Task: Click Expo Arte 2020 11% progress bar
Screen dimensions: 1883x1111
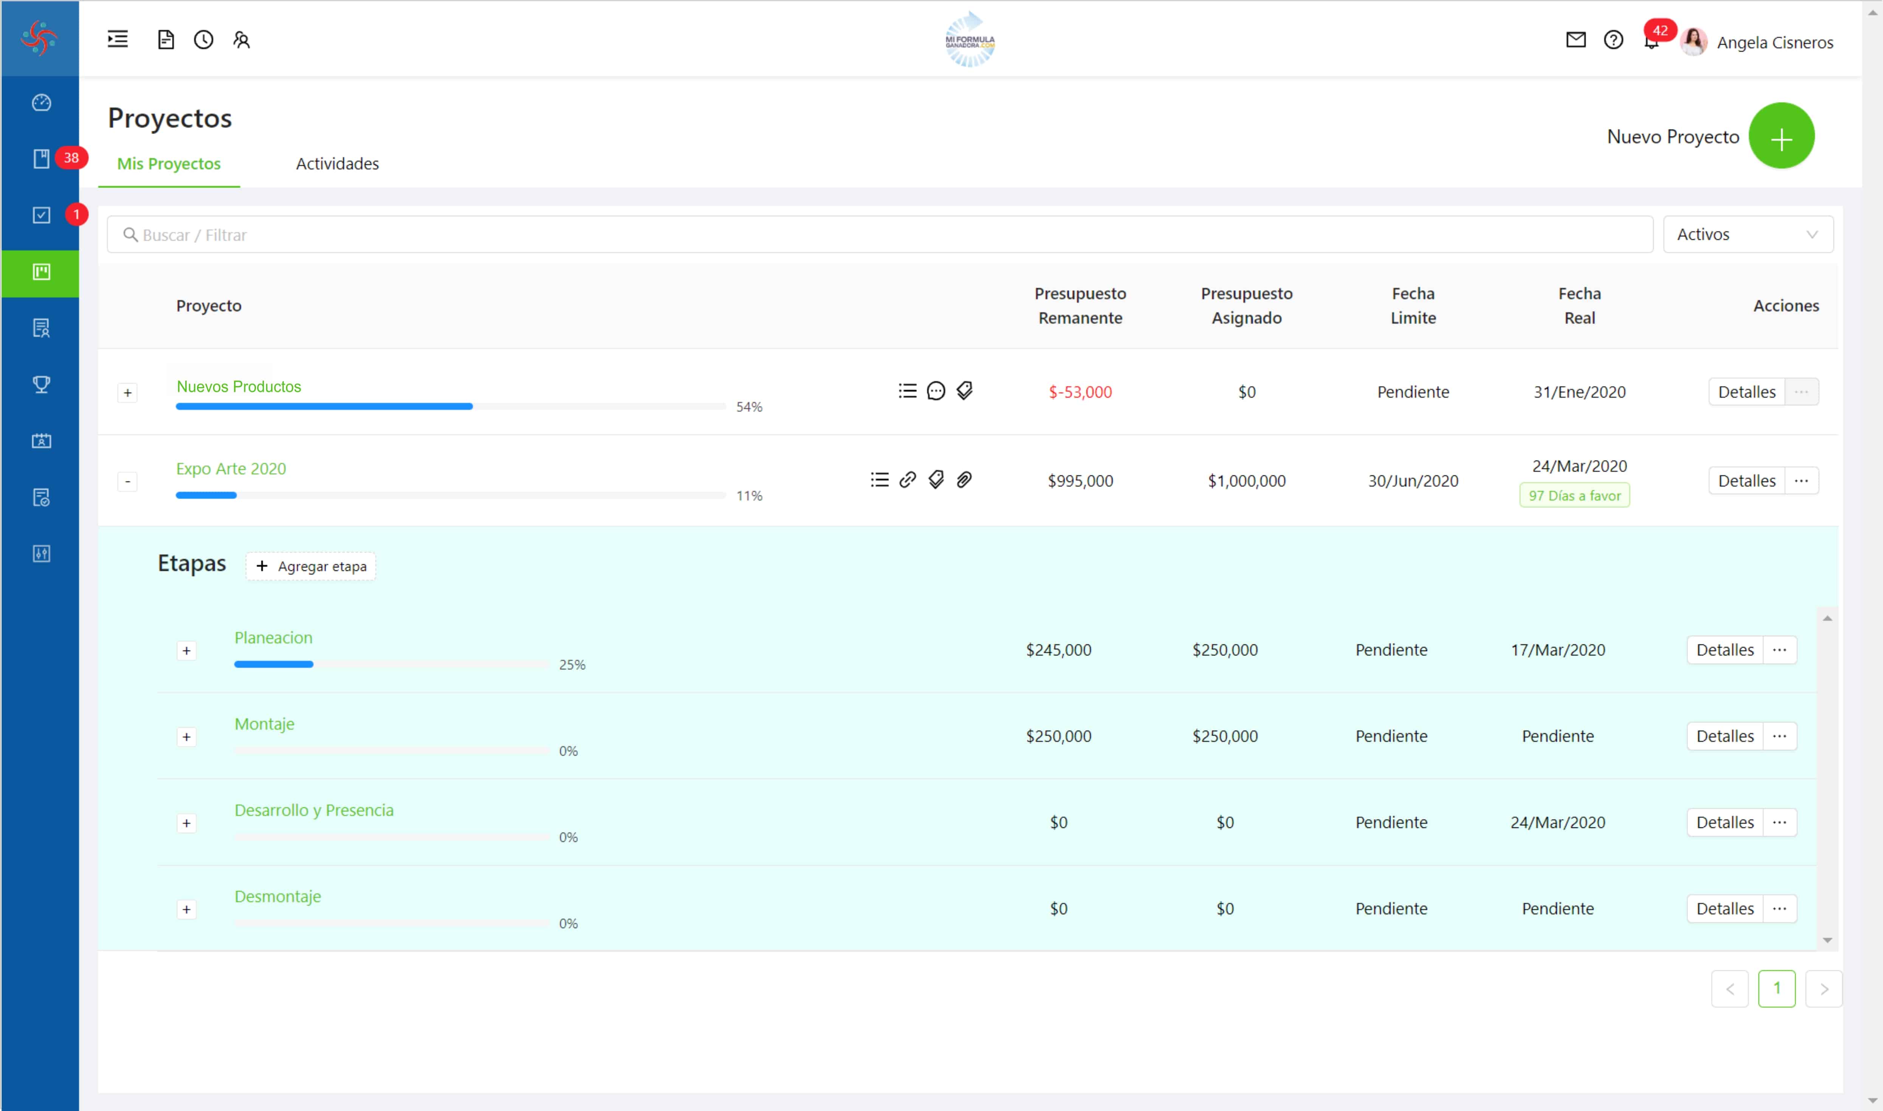Action: tap(451, 496)
